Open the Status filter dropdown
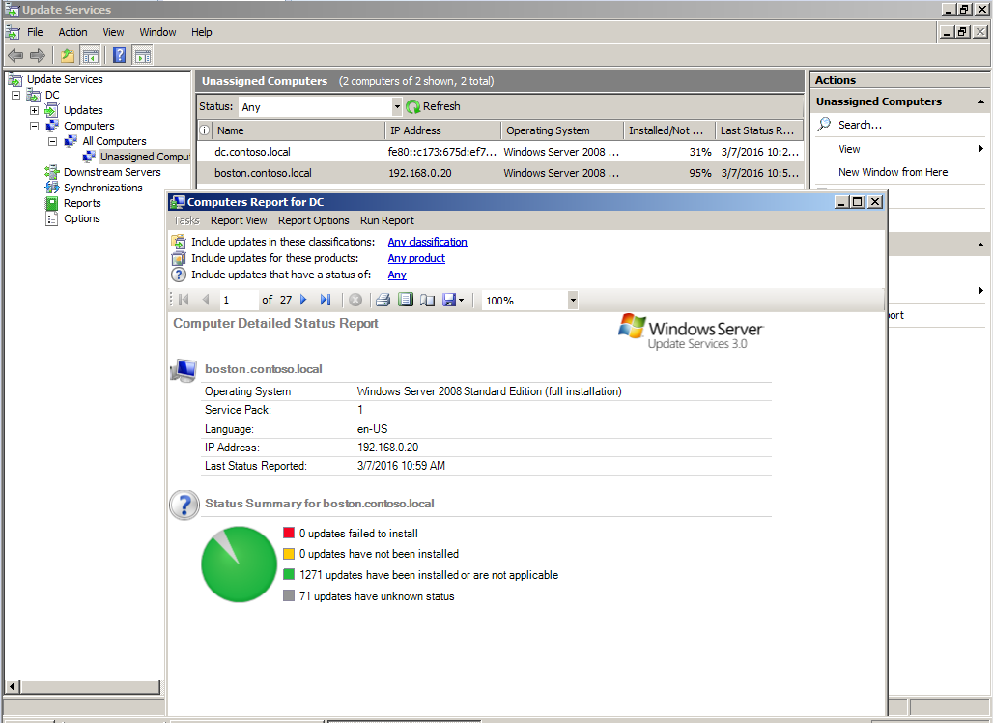The image size is (993, 723). tap(397, 106)
